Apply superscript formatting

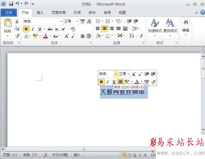64,29
